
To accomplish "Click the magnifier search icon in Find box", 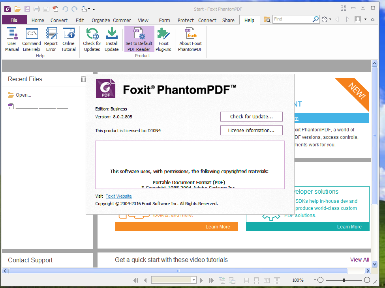I will click(x=316, y=19).
